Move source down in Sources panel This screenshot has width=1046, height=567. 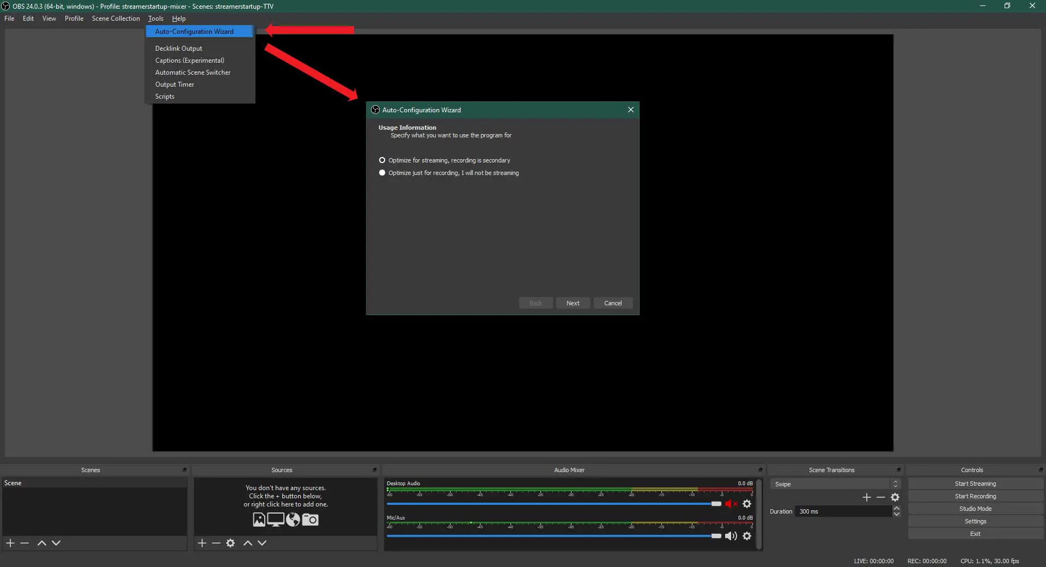[x=262, y=543]
